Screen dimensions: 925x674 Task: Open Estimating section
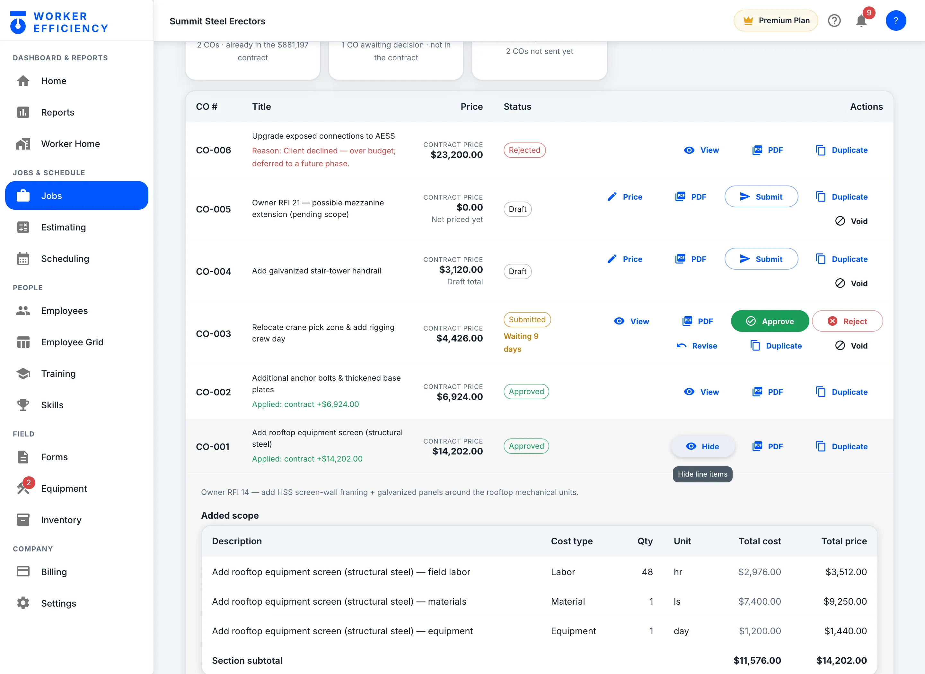(x=77, y=227)
